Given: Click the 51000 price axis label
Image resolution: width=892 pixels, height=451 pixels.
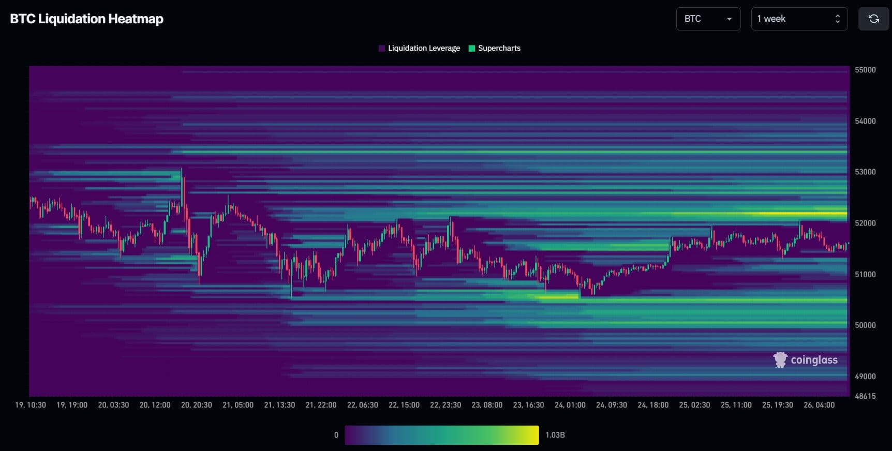Looking at the screenshot, I should [865, 274].
